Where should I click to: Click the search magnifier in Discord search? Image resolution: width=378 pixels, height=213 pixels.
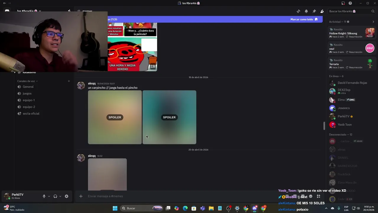tap(373, 11)
